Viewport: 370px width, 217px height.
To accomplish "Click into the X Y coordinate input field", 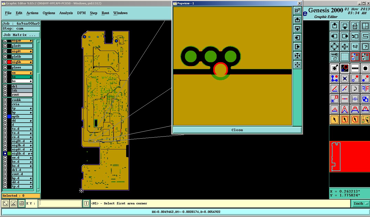I will [60, 203].
